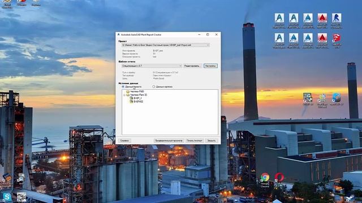Screen dimensions: 362x203
Task: Open the Google Chrome desktop shortcut
Action: [265, 179]
